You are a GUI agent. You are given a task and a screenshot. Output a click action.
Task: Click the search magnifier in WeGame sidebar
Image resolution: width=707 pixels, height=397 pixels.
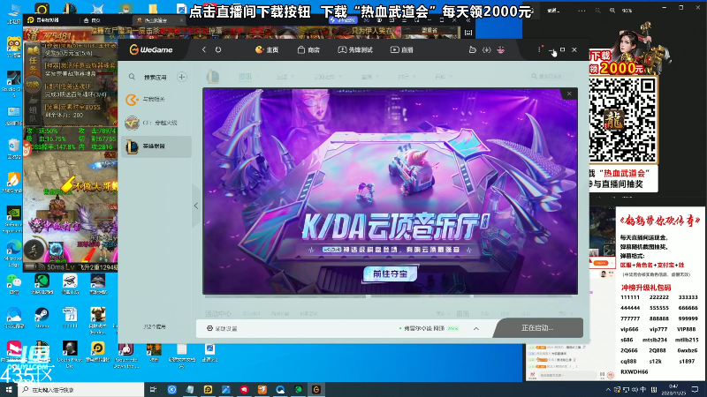pos(132,77)
